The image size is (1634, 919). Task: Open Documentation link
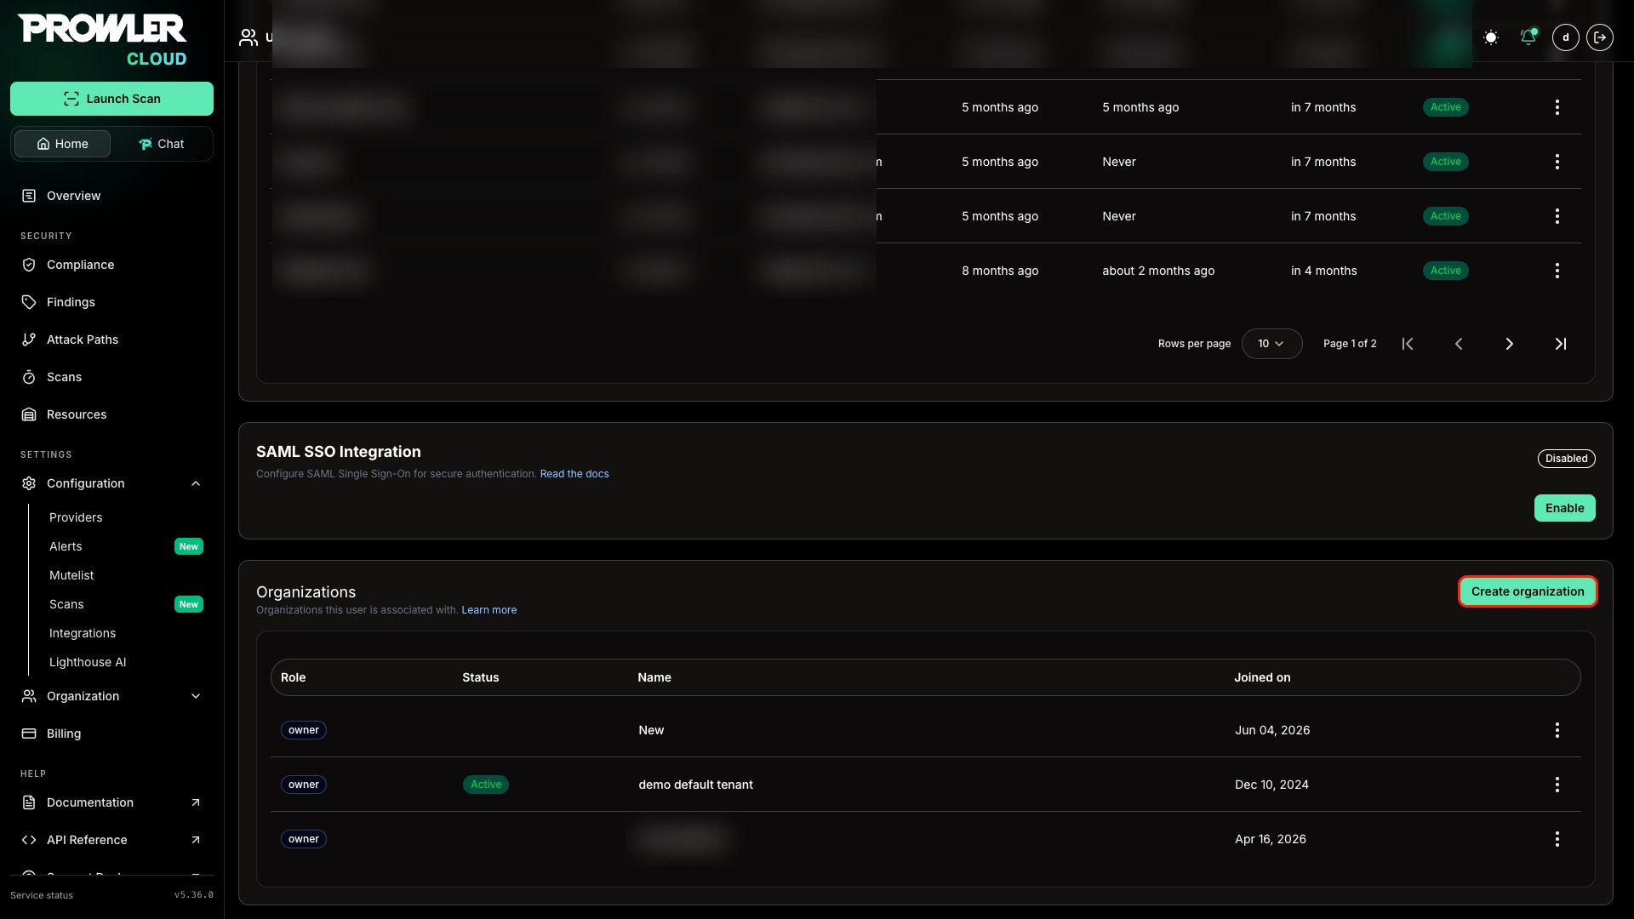90,802
